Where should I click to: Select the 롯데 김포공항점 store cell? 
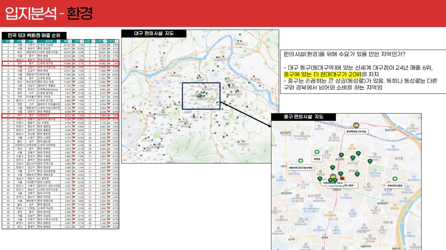click(50, 171)
